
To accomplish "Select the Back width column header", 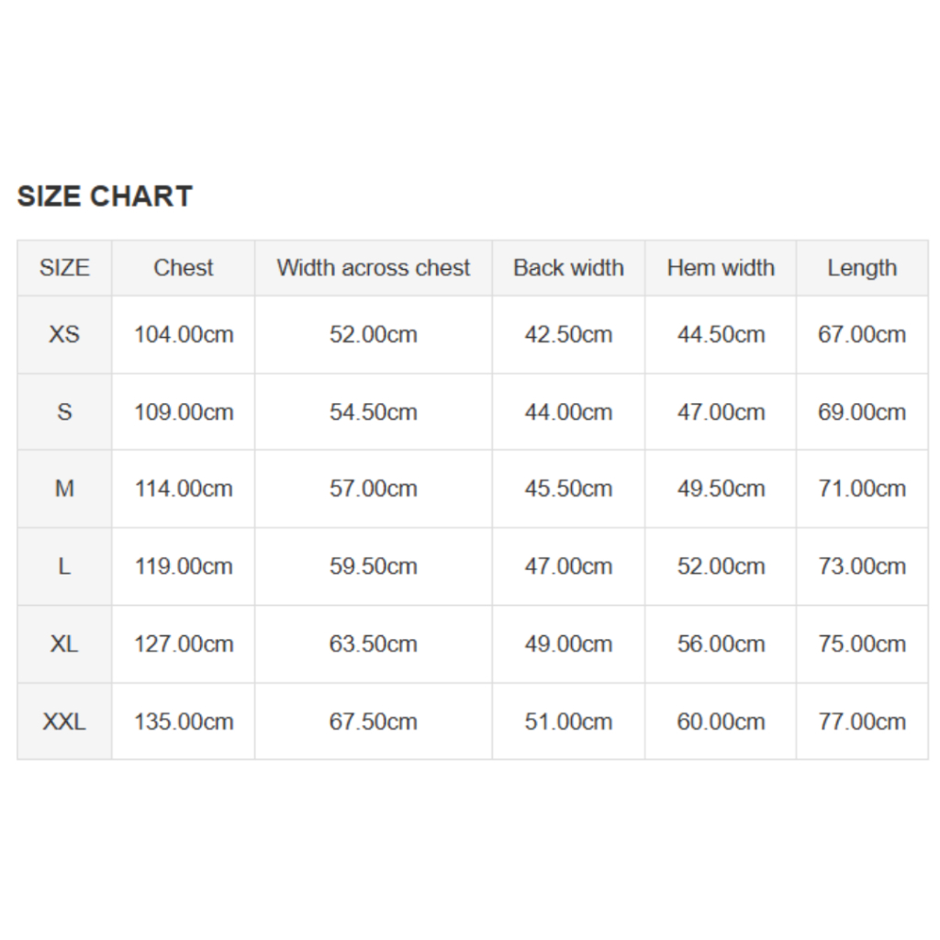I will (568, 268).
